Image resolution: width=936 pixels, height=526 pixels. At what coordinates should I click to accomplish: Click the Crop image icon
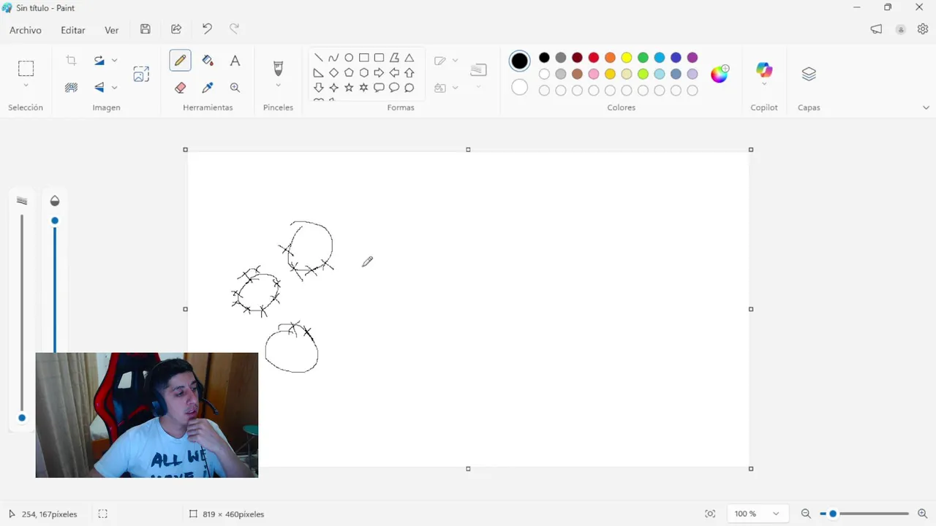(71, 61)
